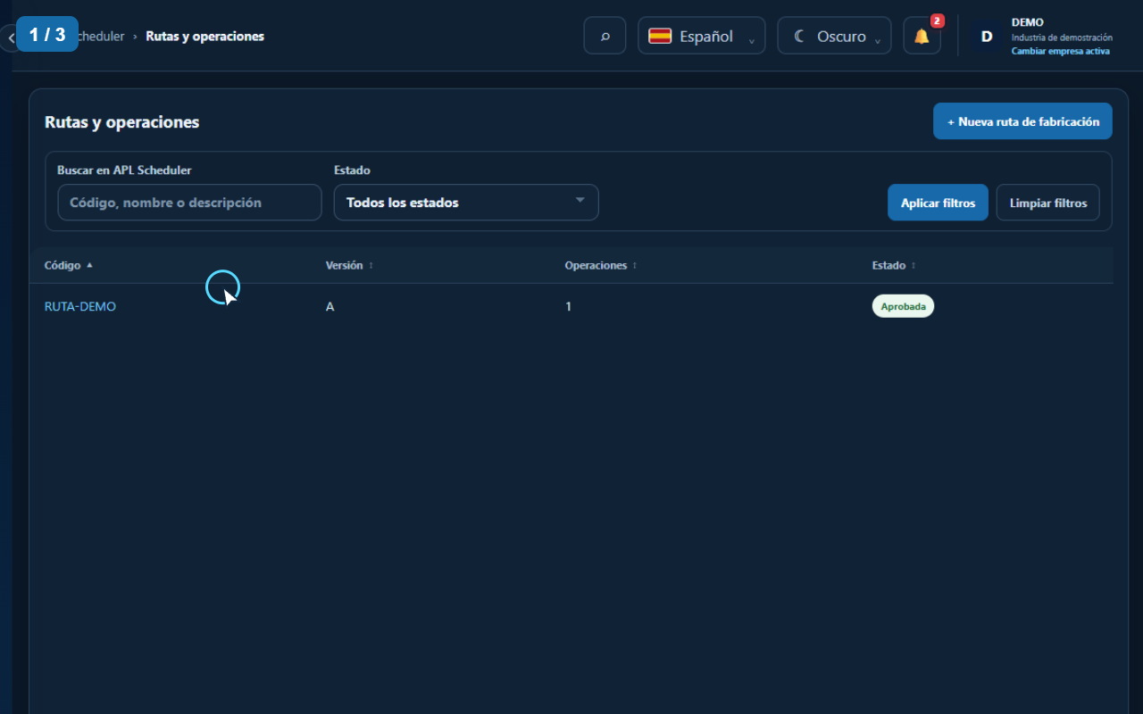The width and height of the screenshot is (1143, 714).
Task: Open notifications bell with 2 alerts
Action: 922,36
